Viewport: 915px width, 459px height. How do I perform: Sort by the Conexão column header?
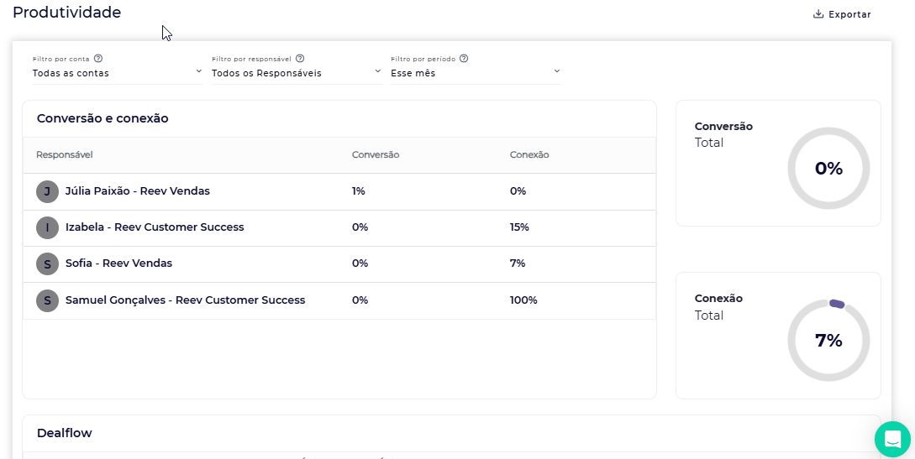pos(529,155)
